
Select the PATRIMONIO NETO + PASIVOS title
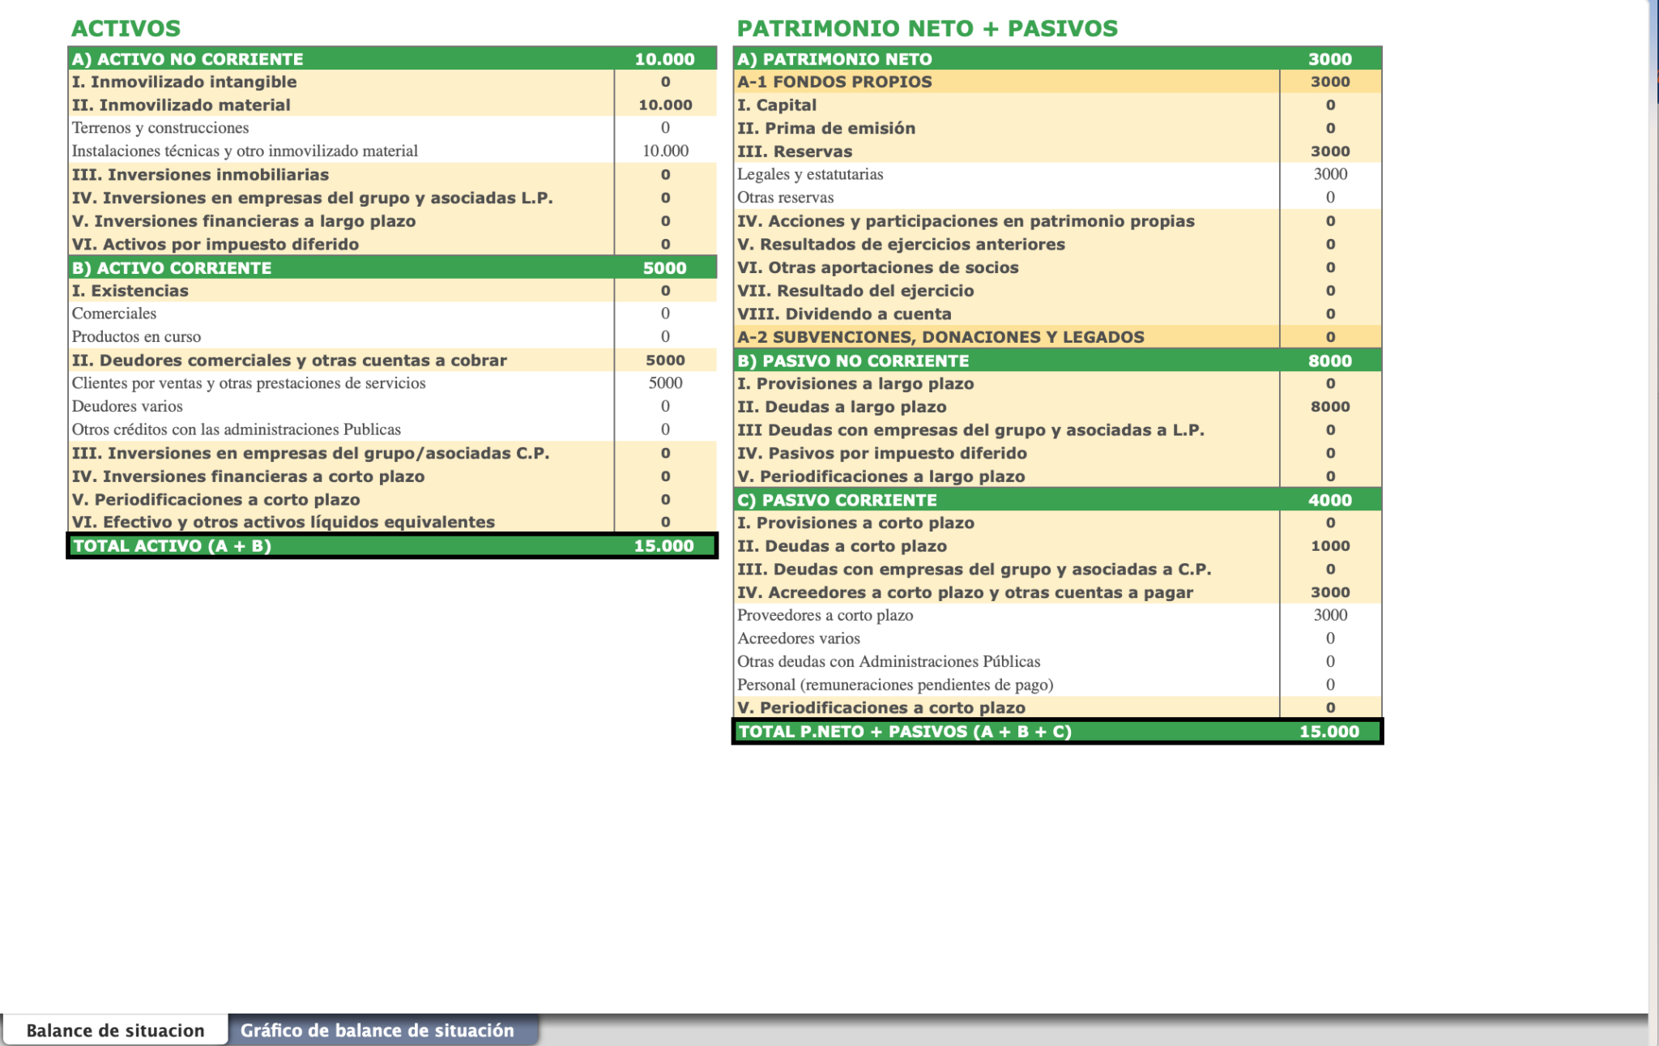(928, 27)
